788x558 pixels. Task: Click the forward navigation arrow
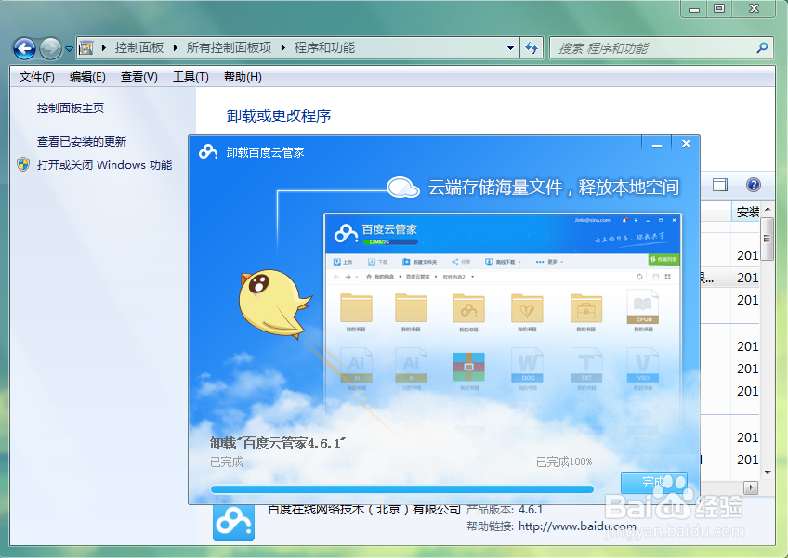tap(50, 48)
